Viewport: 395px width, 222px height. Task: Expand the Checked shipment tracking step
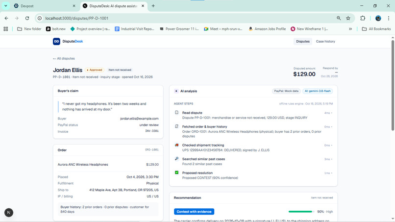coord(331,146)
